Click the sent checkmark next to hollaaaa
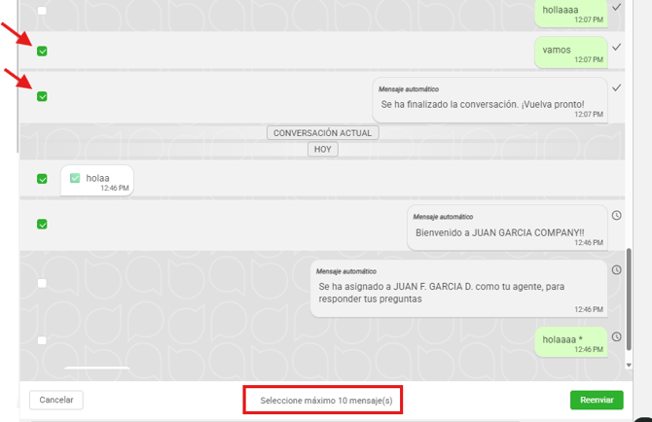The height and width of the screenshot is (422, 652). [x=617, y=7]
